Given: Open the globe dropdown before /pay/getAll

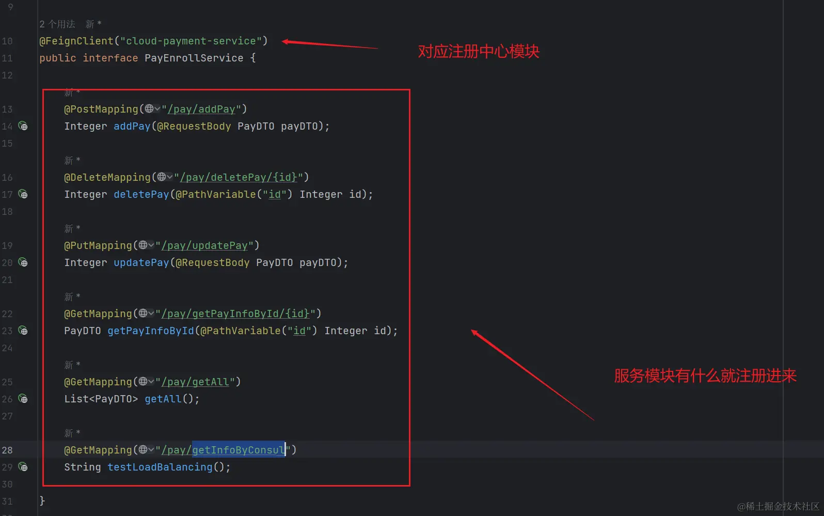Looking at the screenshot, I should point(146,382).
